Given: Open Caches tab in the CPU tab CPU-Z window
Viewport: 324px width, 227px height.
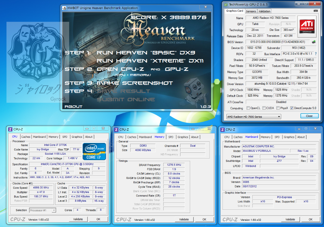Looking at the screenshot, I should tap(26, 137).
